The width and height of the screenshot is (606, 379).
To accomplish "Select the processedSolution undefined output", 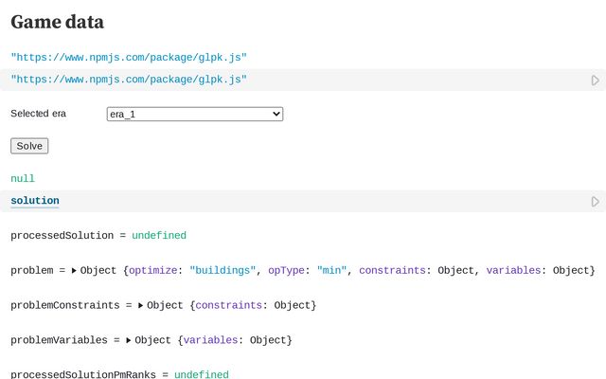I will click(x=158, y=235).
